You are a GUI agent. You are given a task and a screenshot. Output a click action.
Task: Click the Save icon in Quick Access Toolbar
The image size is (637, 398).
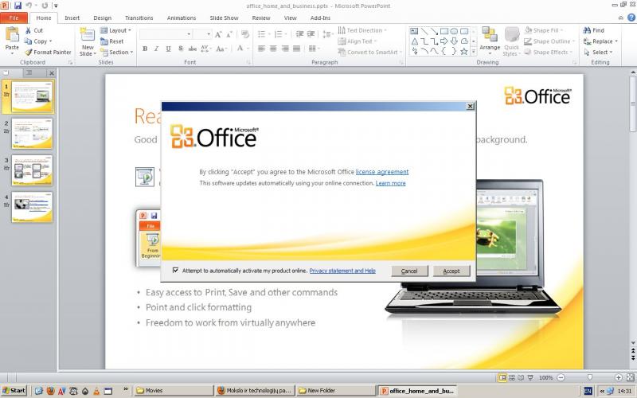17,6
